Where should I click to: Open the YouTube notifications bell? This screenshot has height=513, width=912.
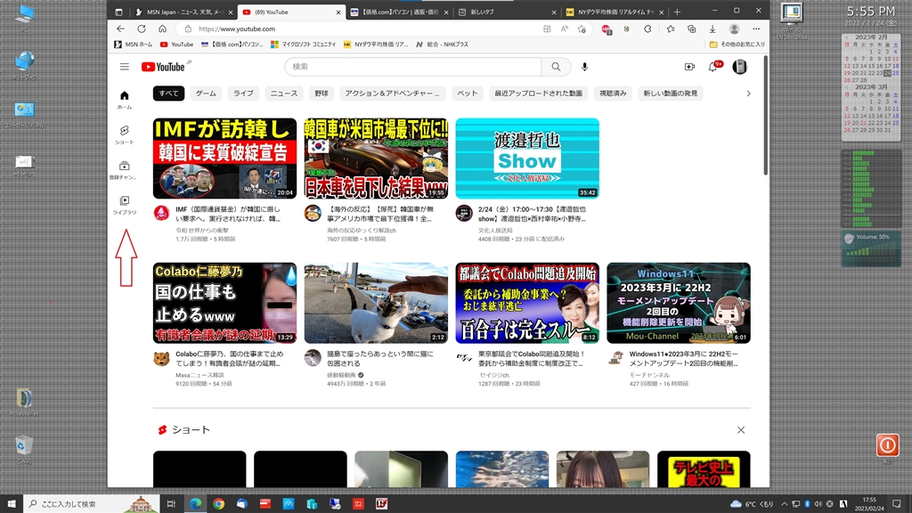pyautogui.click(x=713, y=67)
